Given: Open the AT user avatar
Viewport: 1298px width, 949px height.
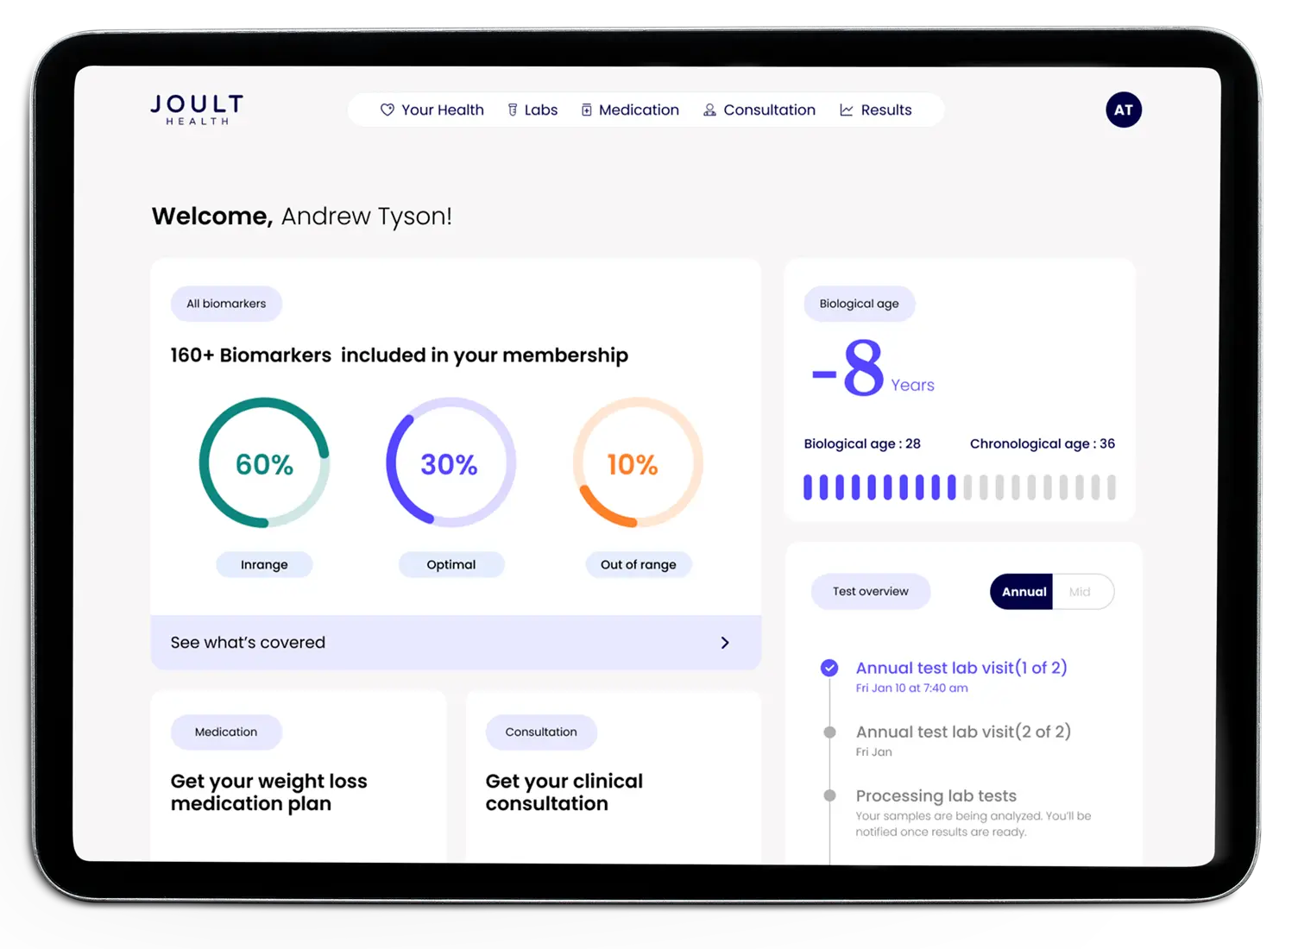Looking at the screenshot, I should coord(1124,110).
